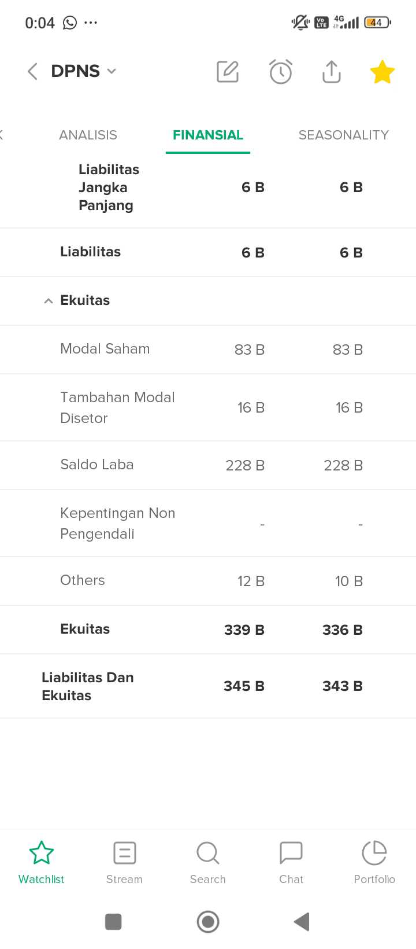Switch to the SEASONALITY tab
Viewport: 416px width, 949px height.
(x=343, y=135)
